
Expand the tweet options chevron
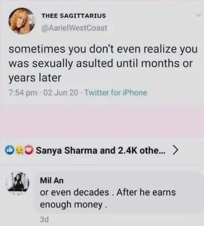(x=198, y=15)
